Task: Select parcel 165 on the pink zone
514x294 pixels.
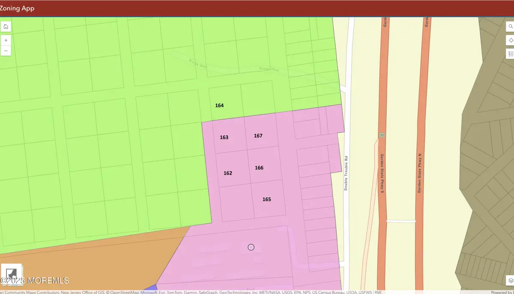Action: [x=267, y=199]
